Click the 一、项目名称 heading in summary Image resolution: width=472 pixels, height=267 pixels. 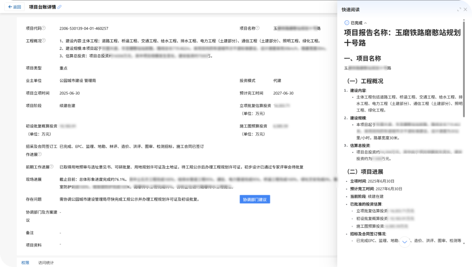coord(362,58)
